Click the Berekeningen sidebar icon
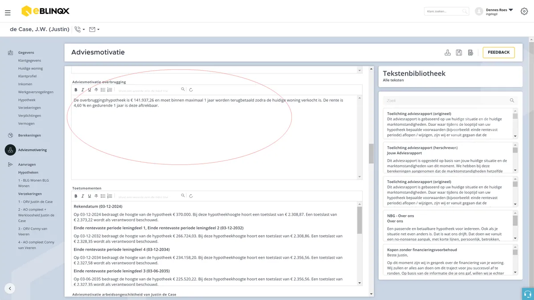 (10, 135)
